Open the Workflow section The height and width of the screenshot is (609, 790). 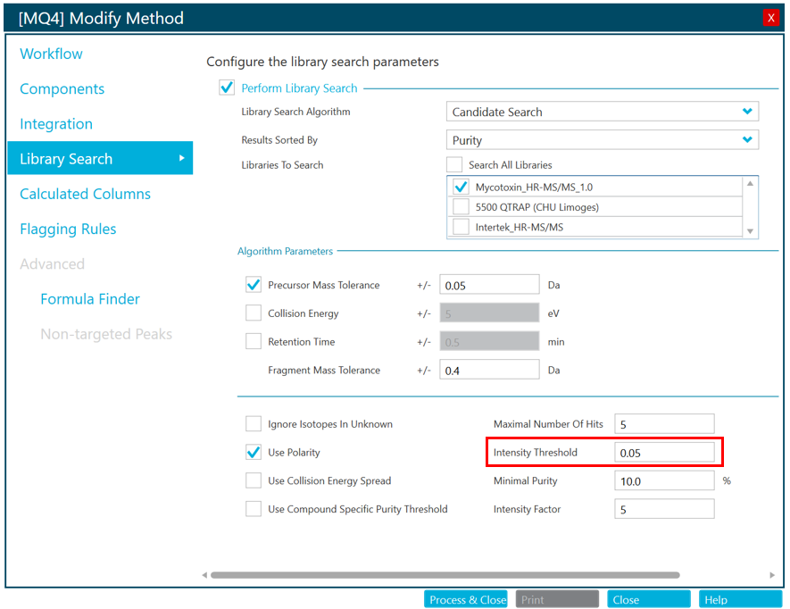[x=51, y=54]
